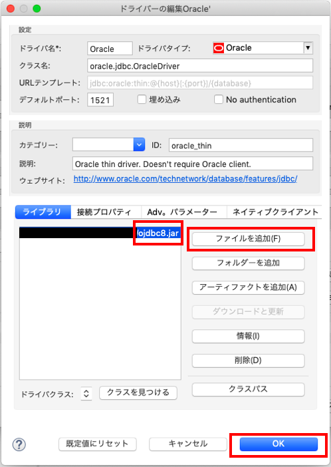The width and height of the screenshot is (331, 467).
Task: Click the デフォルトポート field showing 1521
Action: 100,100
